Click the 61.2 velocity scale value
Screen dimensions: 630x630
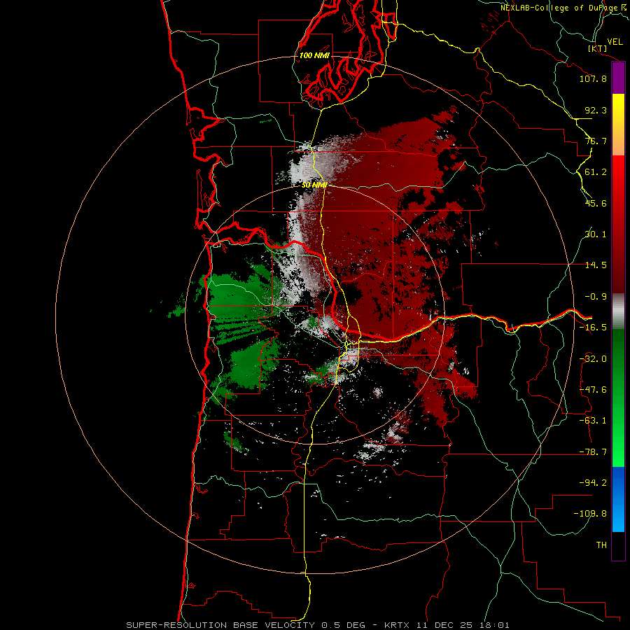(x=596, y=172)
